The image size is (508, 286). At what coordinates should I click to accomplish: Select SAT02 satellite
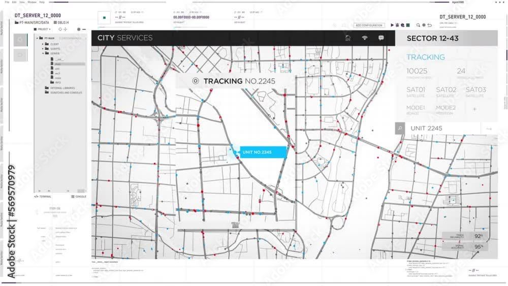click(x=446, y=91)
